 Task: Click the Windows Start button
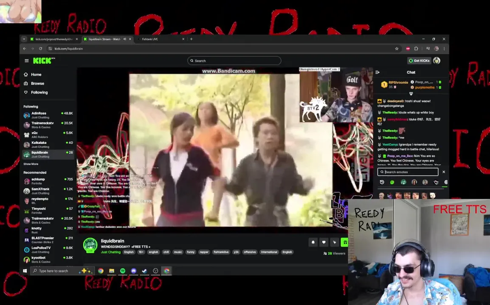(25, 271)
